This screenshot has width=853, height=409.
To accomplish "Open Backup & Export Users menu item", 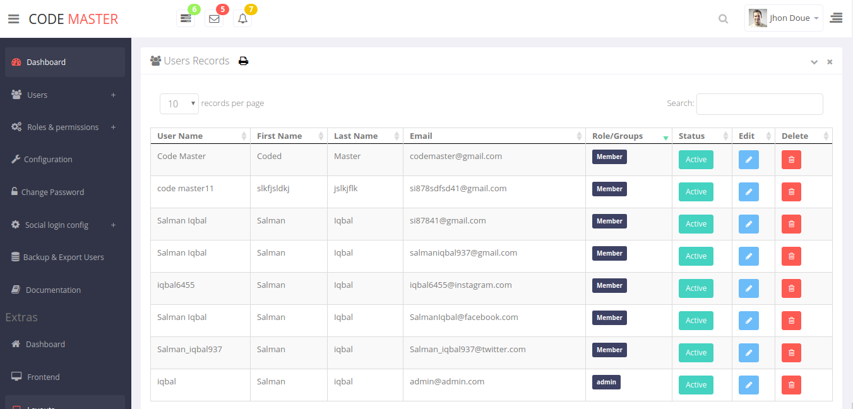I will click(x=63, y=258).
